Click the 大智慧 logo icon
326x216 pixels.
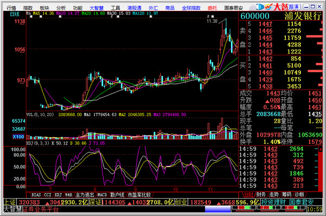click(x=264, y=7)
